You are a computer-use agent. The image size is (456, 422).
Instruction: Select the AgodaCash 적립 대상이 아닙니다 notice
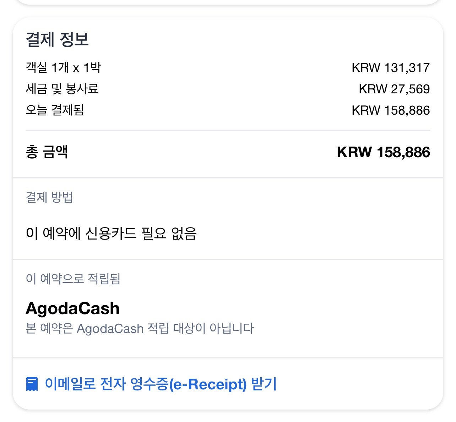click(x=140, y=328)
